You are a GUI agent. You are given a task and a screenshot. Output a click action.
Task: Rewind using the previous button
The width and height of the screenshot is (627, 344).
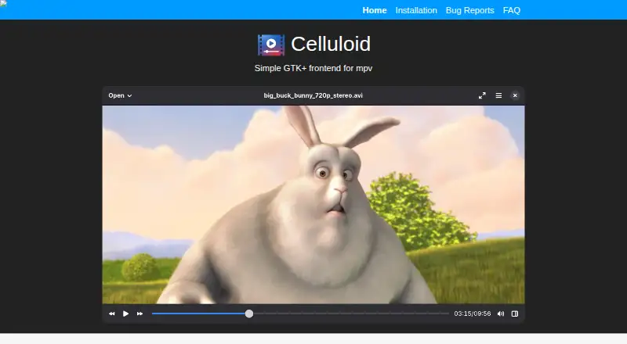(112, 314)
